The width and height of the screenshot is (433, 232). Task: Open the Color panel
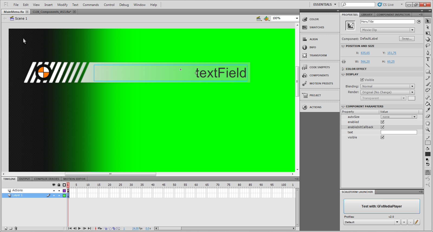(314, 19)
